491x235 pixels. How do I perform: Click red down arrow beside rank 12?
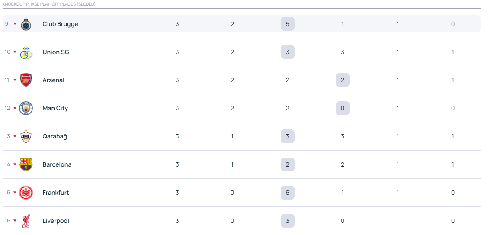(x=15, y=108)
